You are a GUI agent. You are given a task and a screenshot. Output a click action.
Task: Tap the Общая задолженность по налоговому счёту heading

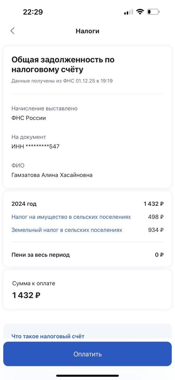(63, 65)
